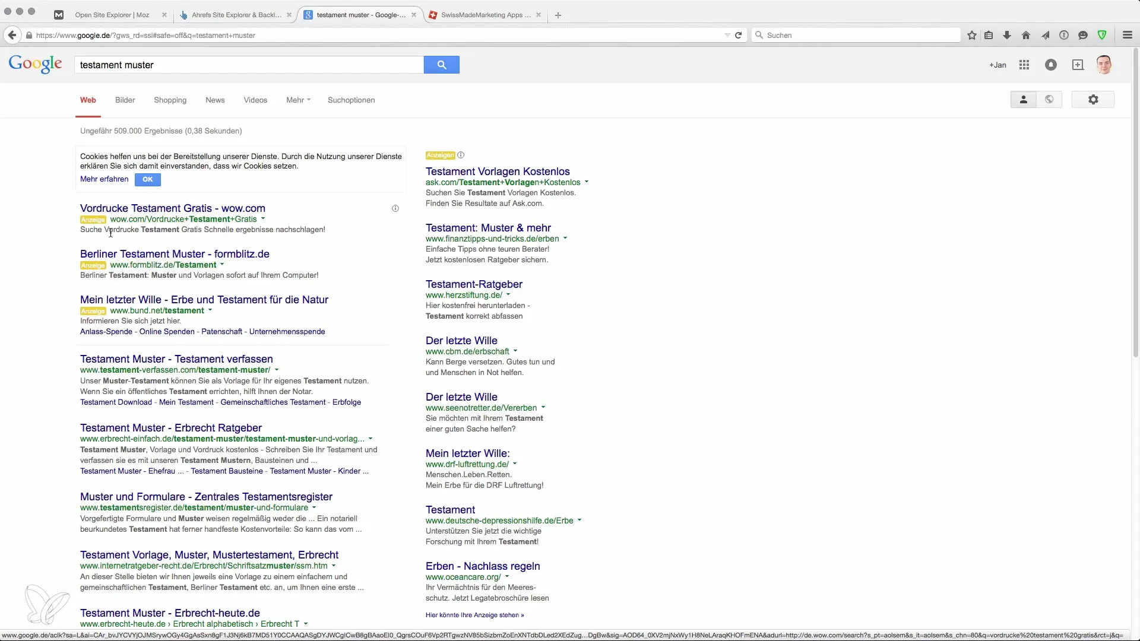Open the downloads arrow icon
This screenshot has height=641, width=1140.
[1007, 35]
